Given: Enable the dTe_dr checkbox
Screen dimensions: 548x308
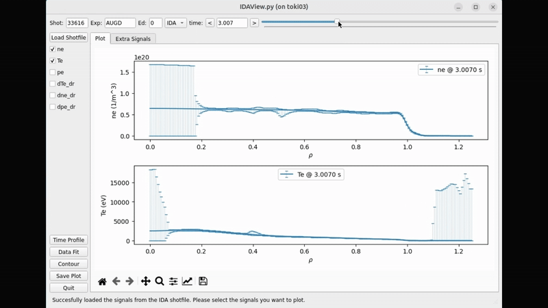Looking at the screenshot, I should [53, 84].
